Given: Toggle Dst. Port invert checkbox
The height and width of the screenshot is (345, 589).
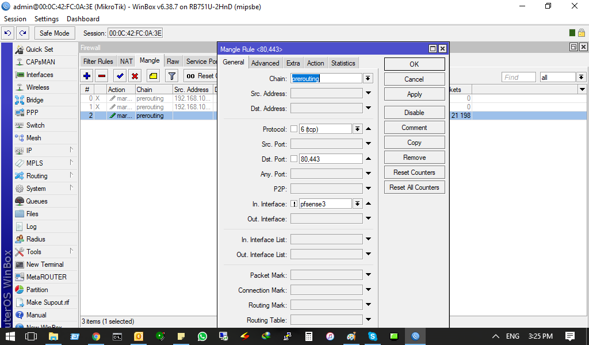Looking at the screenshot, I should pos(294,159).
